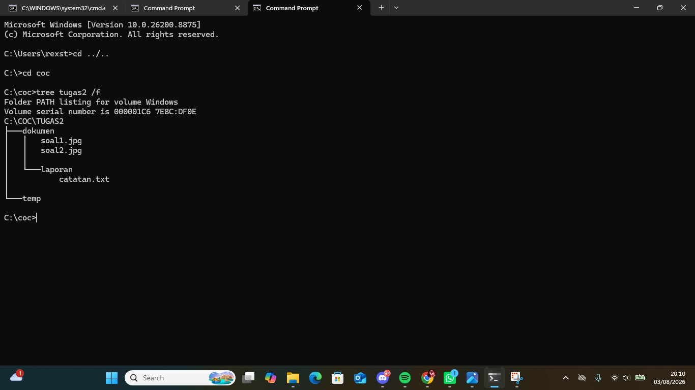Click the Terminal icon on taskbar
Image resolution: width=695 pixels, height=390 pixels.
click(494, 378)
